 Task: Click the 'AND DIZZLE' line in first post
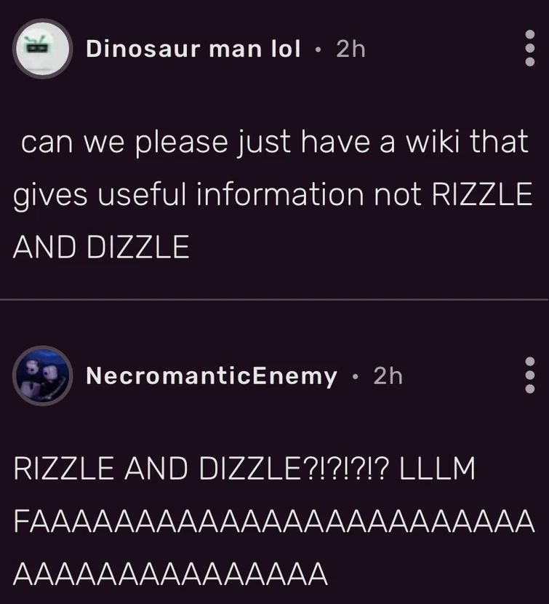pos(101,247)
